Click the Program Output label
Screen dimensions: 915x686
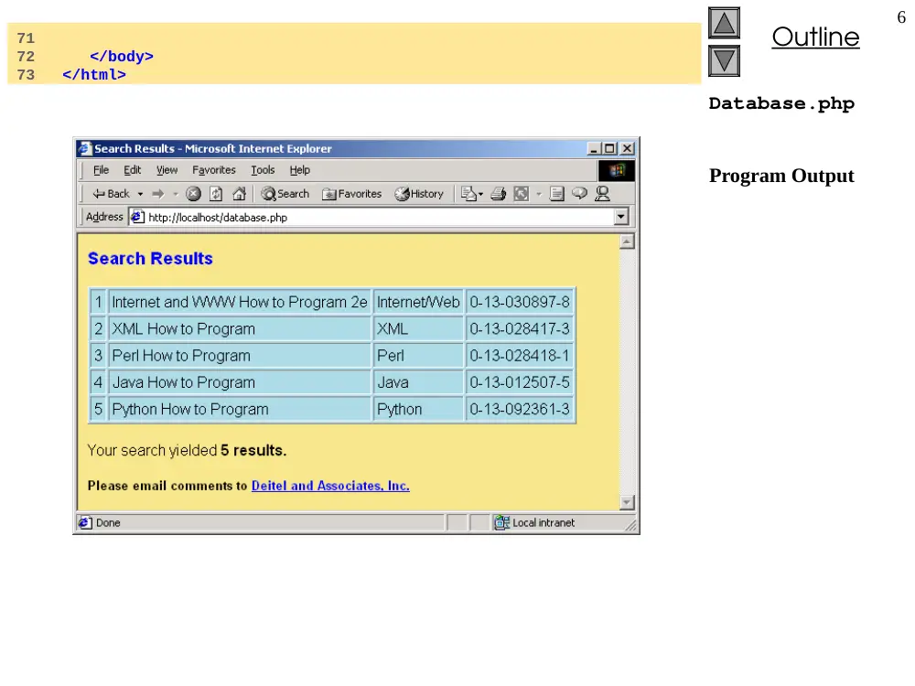coord(781,176)
